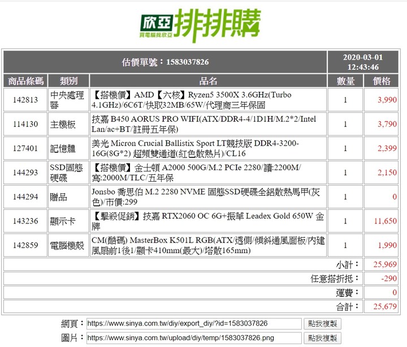Select barcode 144294
Screen dimensions: 407x347
click(x=25, y=197)
